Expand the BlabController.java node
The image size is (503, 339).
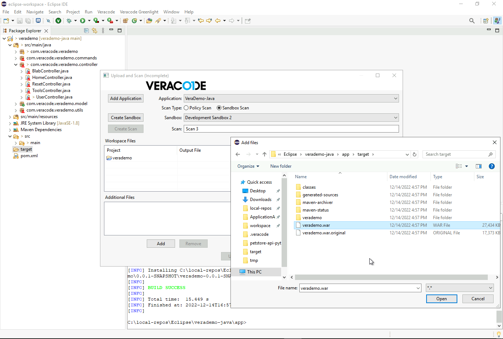(22, 71)
